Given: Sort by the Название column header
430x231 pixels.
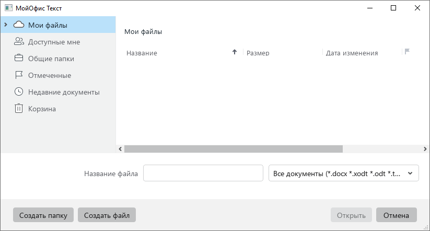Looking at the screenshot, I should click(x=142, y=53).
